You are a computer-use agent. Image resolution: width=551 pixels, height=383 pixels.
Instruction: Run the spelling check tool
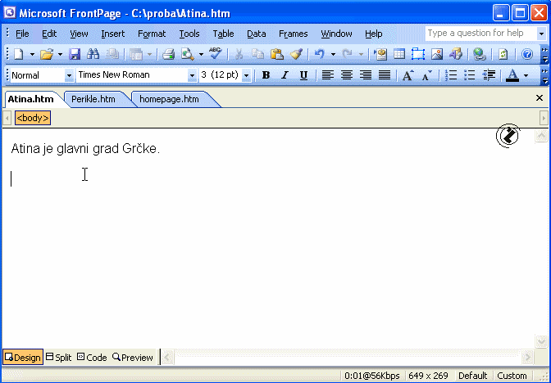click(x=215, y=54)
